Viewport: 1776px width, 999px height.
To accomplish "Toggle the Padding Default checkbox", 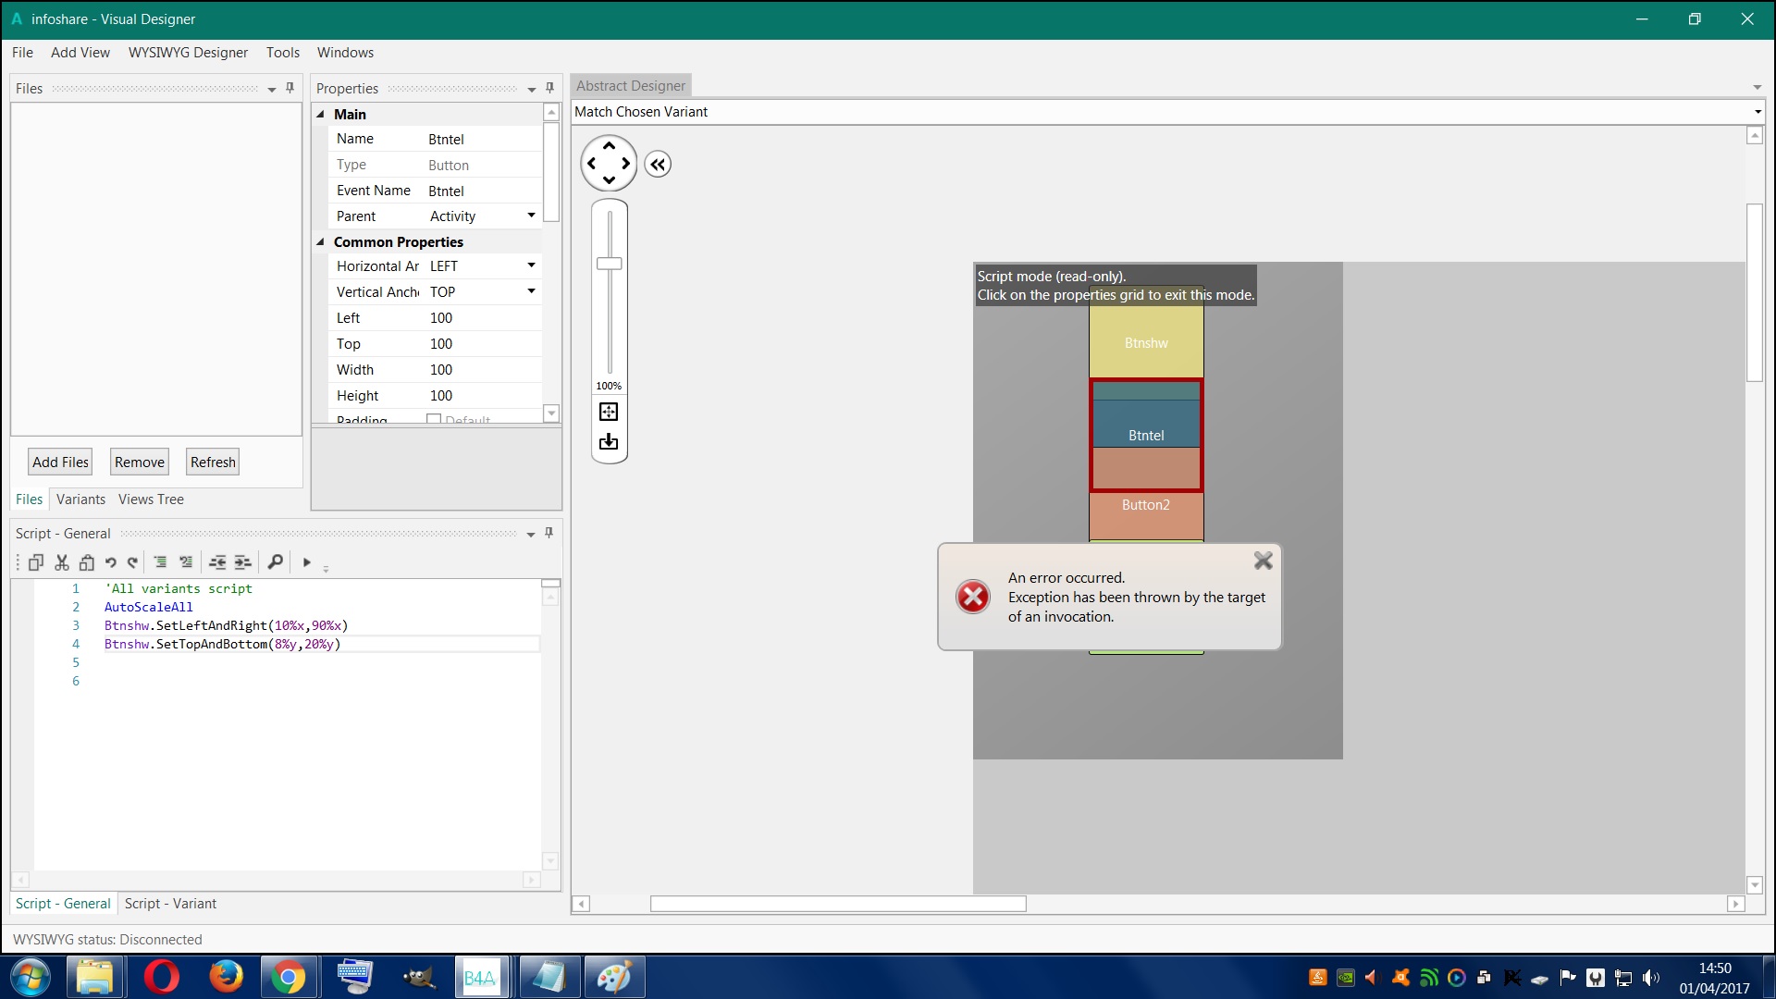I will tap(434, 419).
